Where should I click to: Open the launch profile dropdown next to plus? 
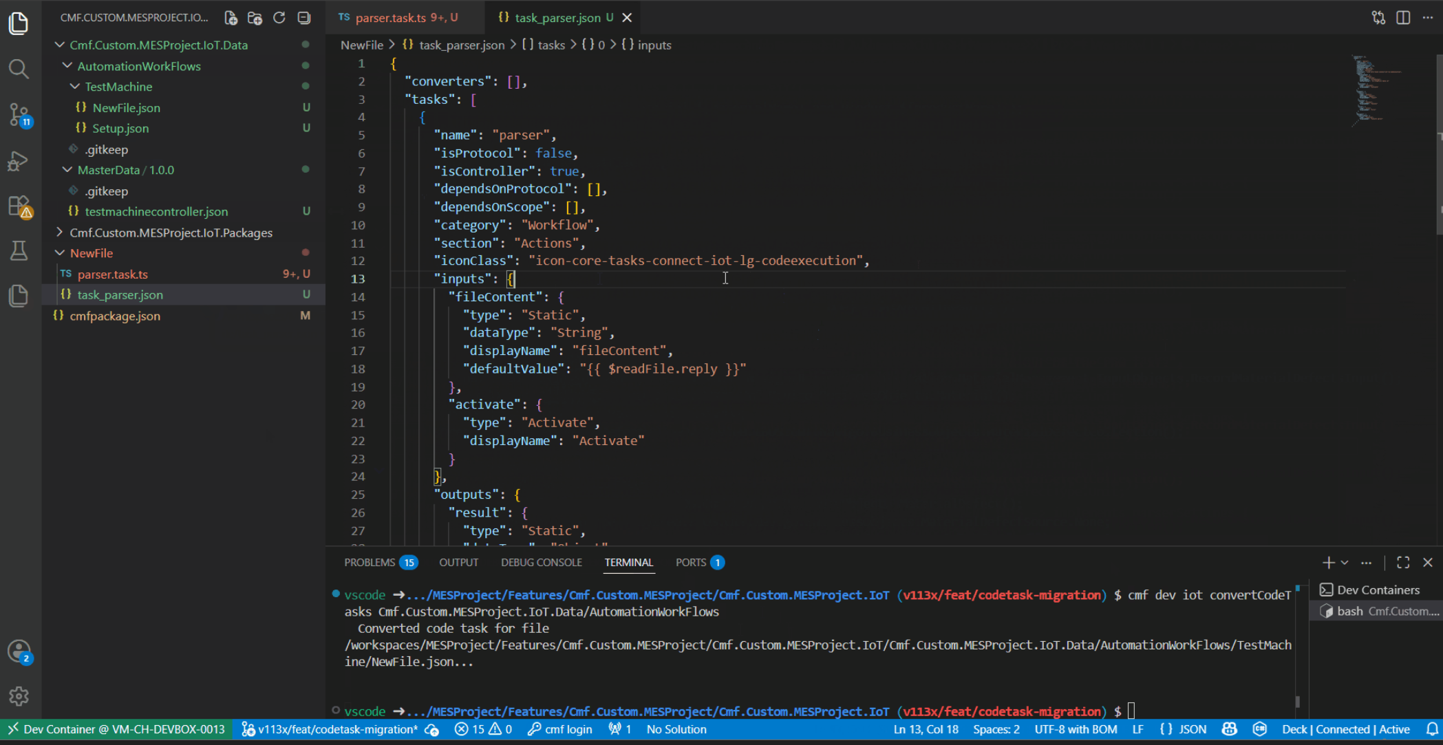coord(1345,563)
